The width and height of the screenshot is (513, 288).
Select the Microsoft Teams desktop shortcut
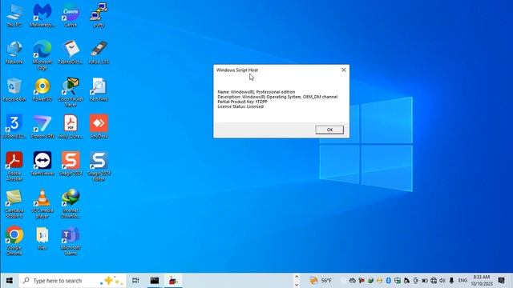71,241
